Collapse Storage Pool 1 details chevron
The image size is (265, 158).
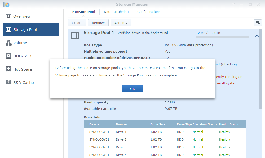tap(257, 36)
